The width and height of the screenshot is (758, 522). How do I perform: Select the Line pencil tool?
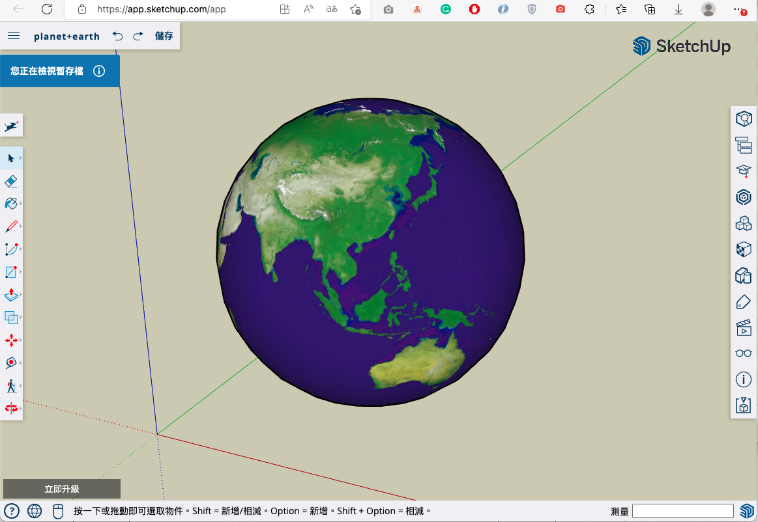(10, 226)
